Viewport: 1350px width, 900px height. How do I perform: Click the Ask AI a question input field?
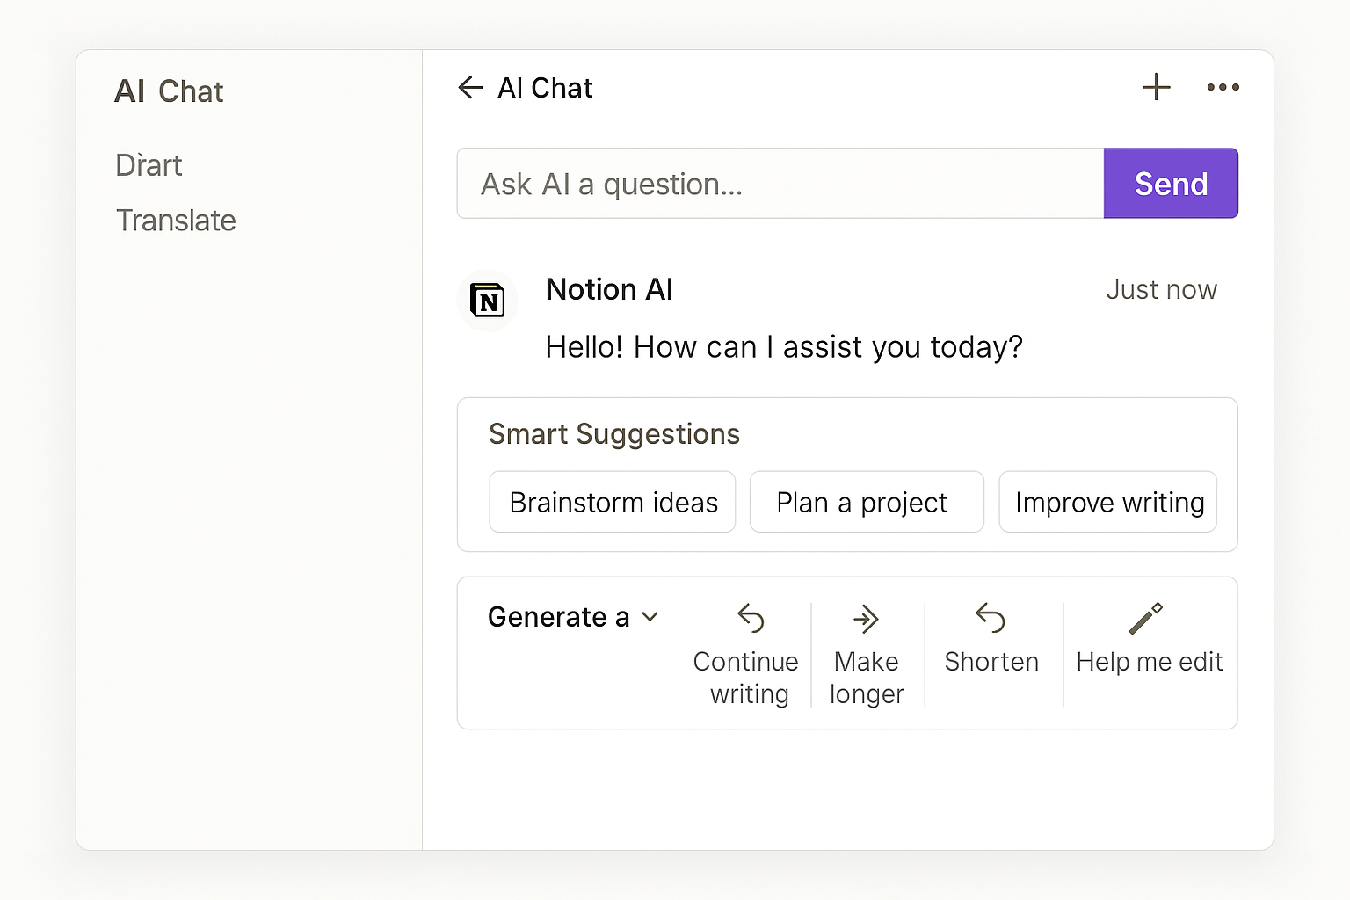[780, 184]
